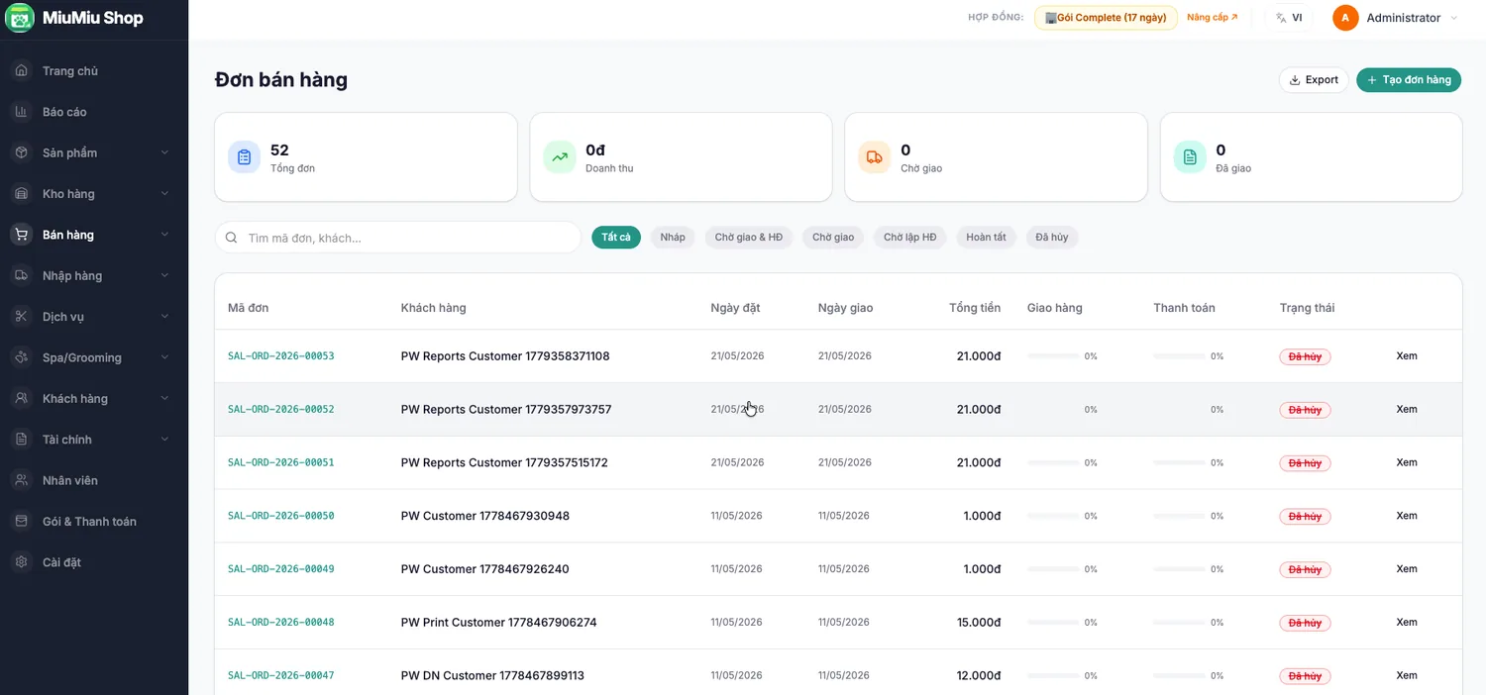Expand the Sản phẩm menu chevron

pyautogui.click(x=164, y=152)
